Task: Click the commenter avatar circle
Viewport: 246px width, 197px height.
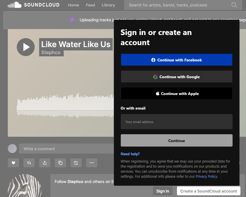Action: click(x=12, y=149)
